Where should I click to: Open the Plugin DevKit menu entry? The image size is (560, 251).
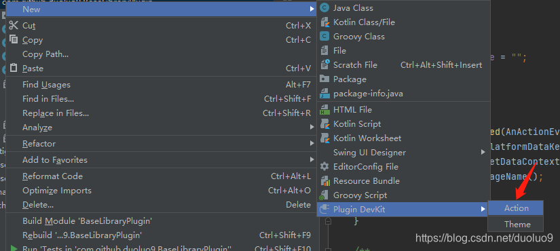(402, 210)
